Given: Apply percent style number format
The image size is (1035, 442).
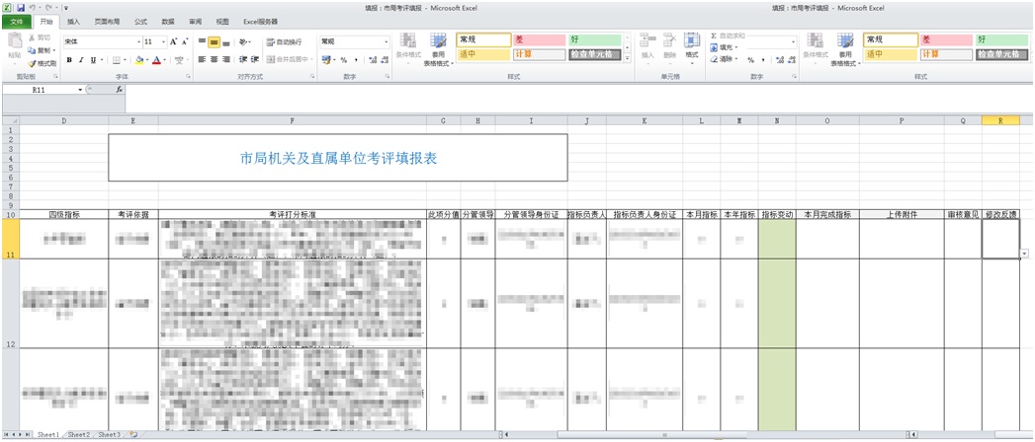Looking at the screenshot, I should [x=343, y=60].
